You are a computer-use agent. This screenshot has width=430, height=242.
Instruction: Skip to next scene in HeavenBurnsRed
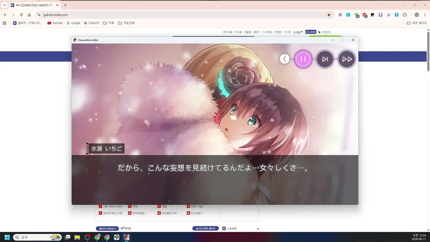click(325, 59)
